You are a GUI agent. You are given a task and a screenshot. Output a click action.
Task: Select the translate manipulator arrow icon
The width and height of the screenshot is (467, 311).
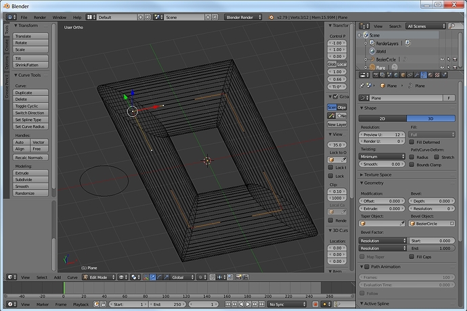[x=153, y=277]
